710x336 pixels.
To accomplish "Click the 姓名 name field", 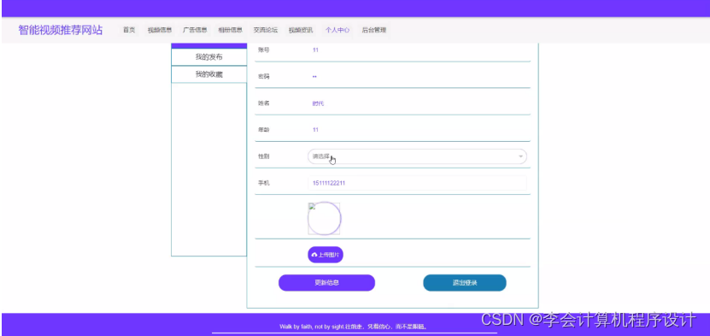I will click(417, 103).
